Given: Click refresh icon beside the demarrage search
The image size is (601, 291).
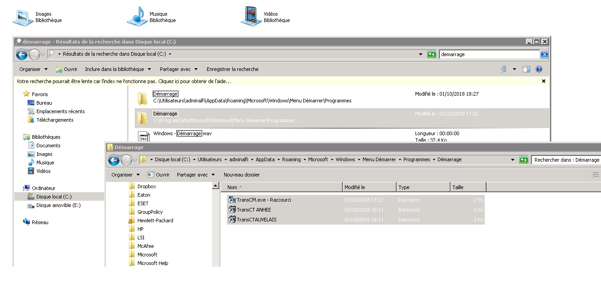Looking at the screenshot, I should [432, 54].
